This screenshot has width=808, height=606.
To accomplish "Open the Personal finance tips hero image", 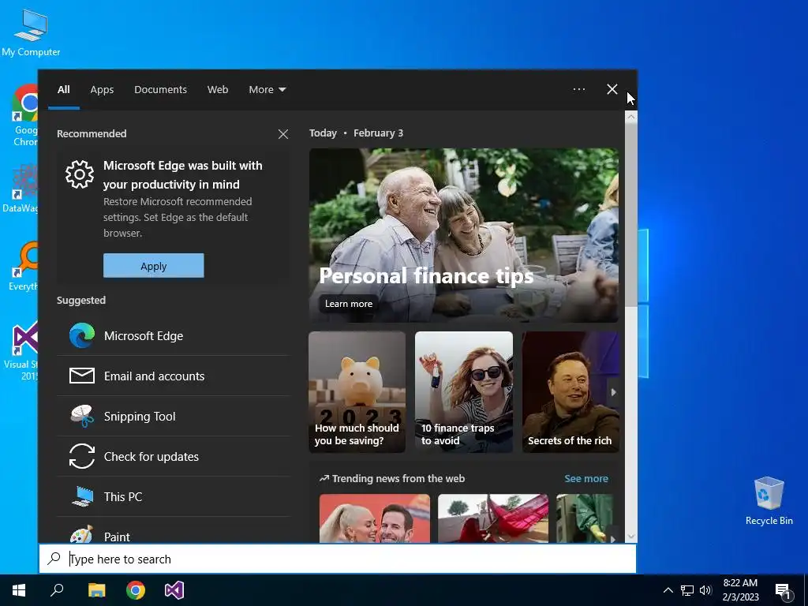I will (464, 235).
